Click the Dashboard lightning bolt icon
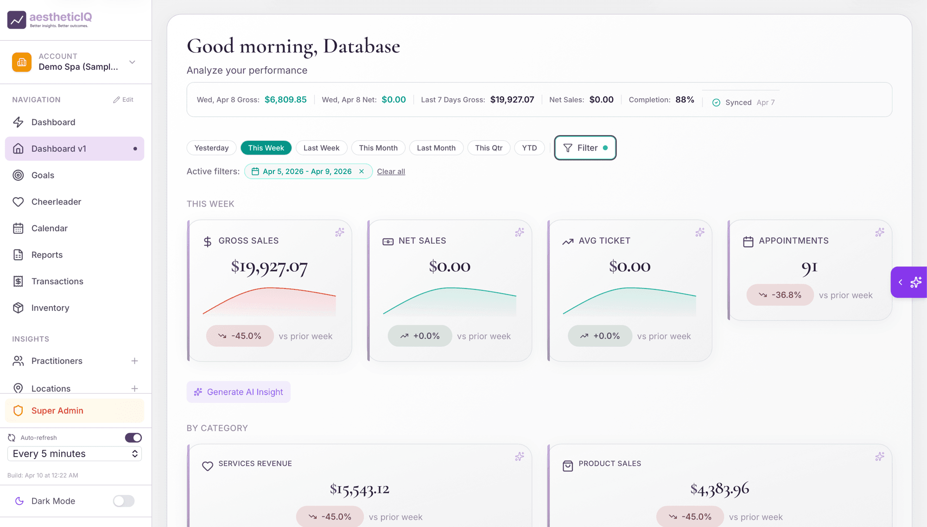The height and width of the screenshot is (527, 927). 18,122
